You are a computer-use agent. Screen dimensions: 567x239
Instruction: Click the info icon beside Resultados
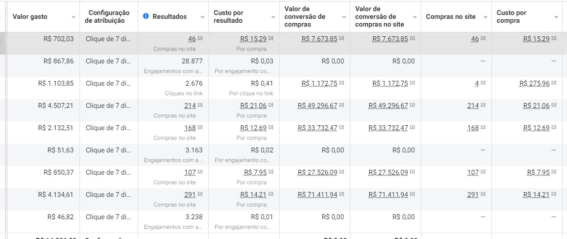146,16
